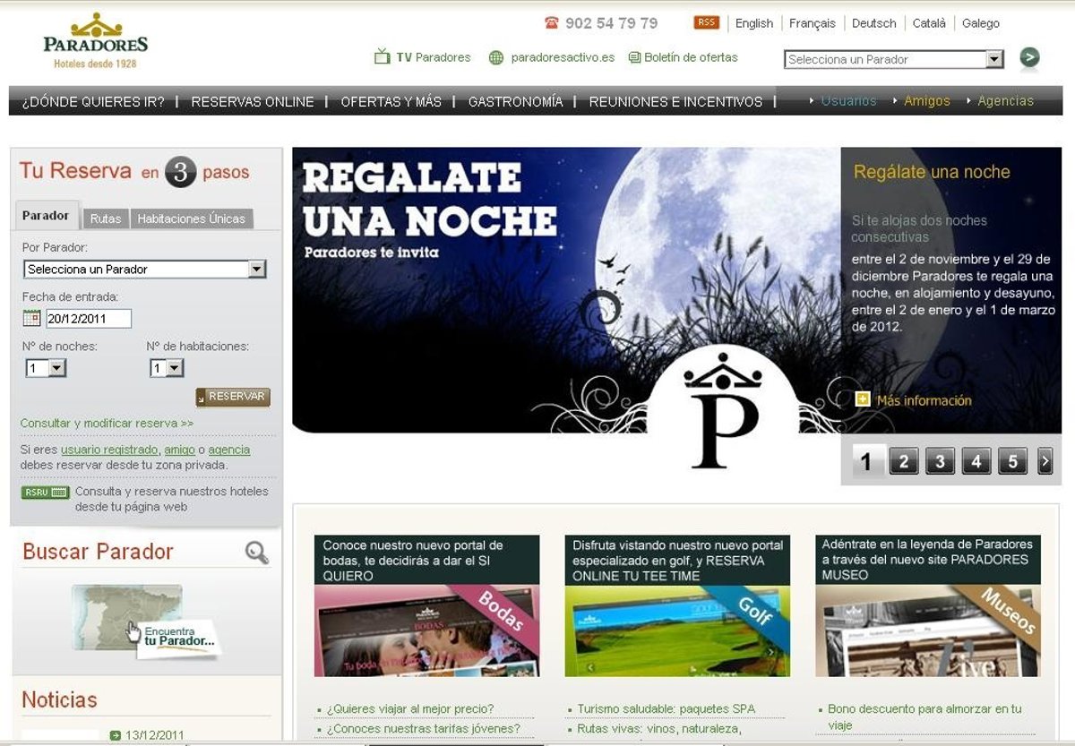1075x746 pixels.
Task: Click the yellow plus icon by Más información
Action: 863,400
